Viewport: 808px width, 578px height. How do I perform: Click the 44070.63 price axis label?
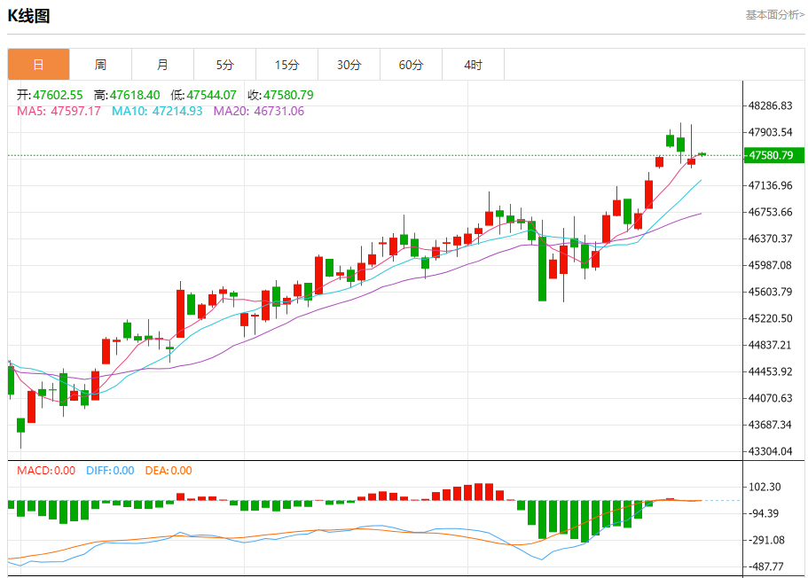pyautogui.click(x=771, y=398)
